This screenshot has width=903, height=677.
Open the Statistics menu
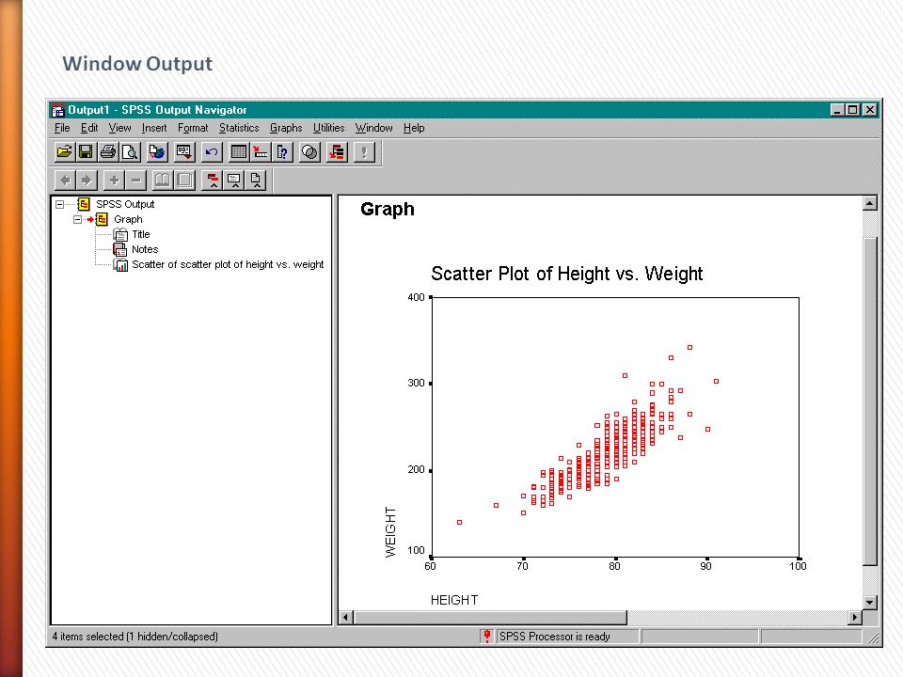(x=239, y=128)
